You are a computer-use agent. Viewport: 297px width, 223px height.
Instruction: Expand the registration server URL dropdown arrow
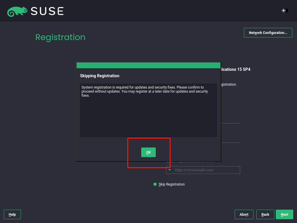170,170
